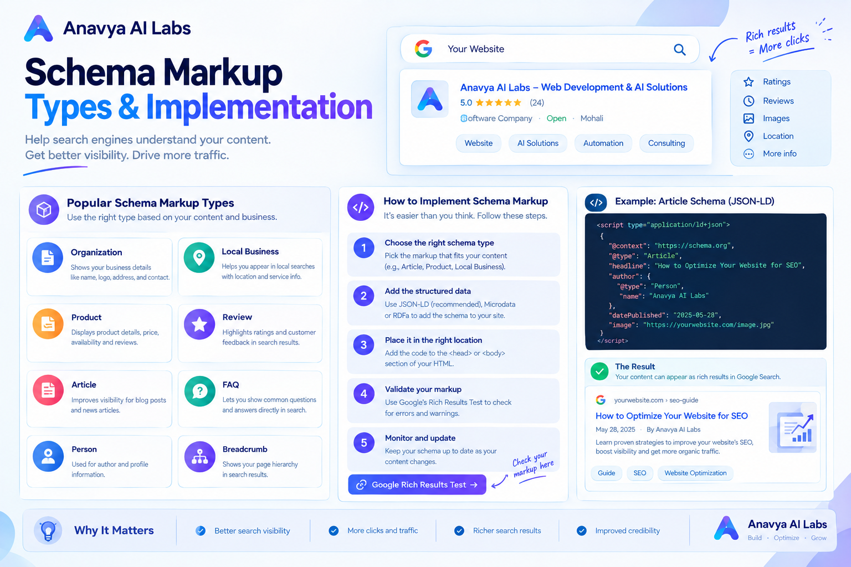The width and height of the screenshot is (851, 567).
Task: Click the Organization document icon
Action: 48,257
